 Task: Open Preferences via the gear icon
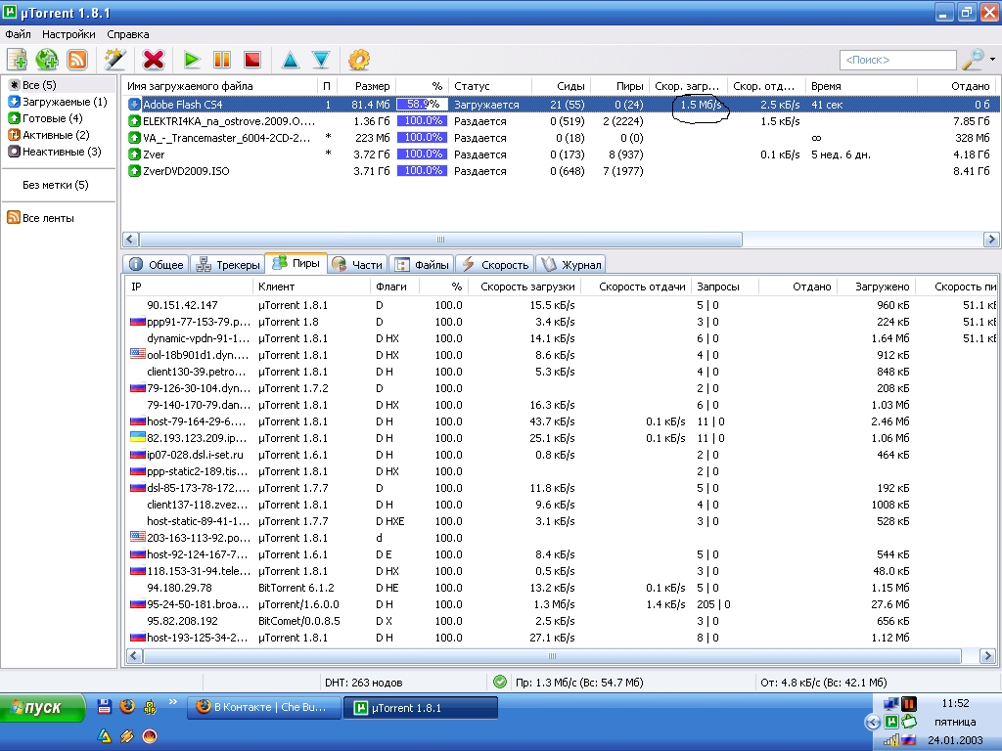[x=359, y=60]
